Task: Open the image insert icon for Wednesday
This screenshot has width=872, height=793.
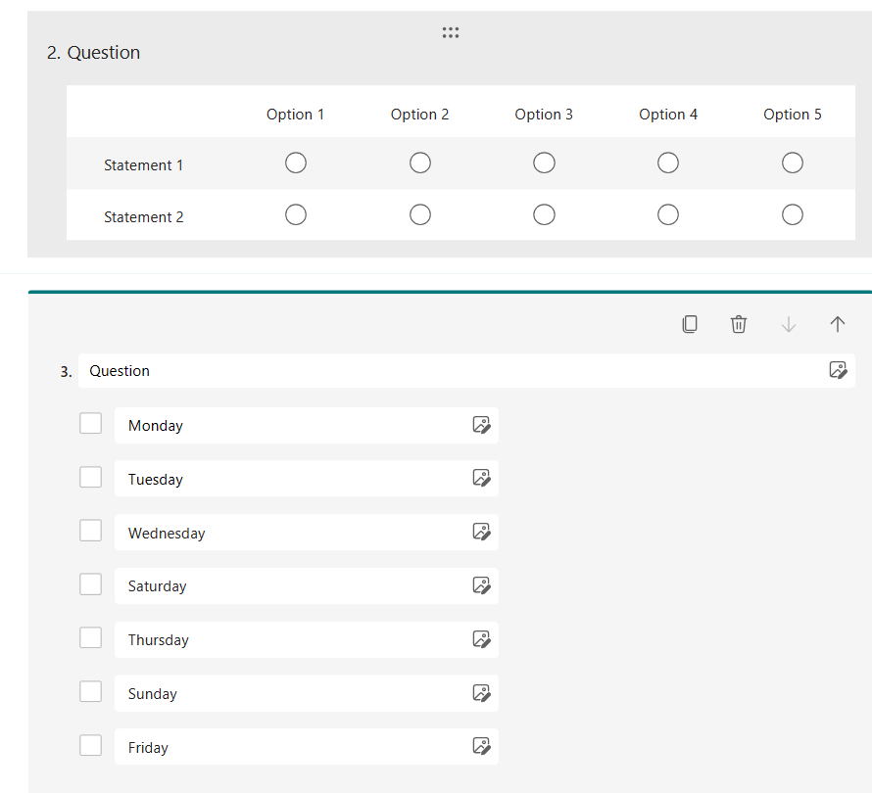Action: (x=481, y=532)
